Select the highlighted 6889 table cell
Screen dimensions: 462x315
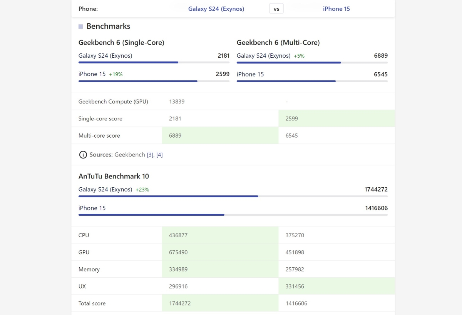(220, 135)
